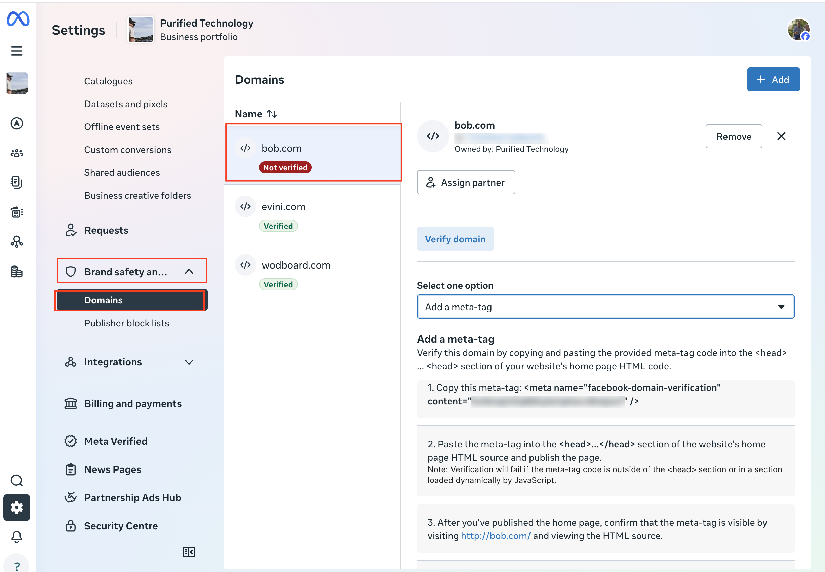
Task: Close the bob.com details panel
Action: 781,136
